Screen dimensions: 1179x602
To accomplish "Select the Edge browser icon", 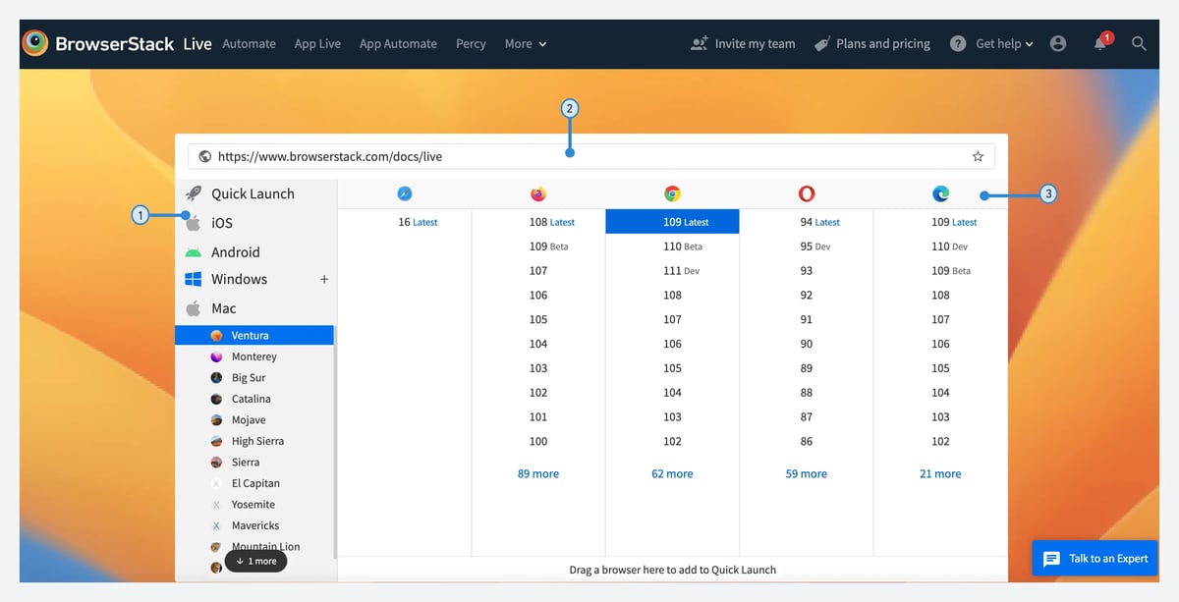I will (x=940, y=193).
